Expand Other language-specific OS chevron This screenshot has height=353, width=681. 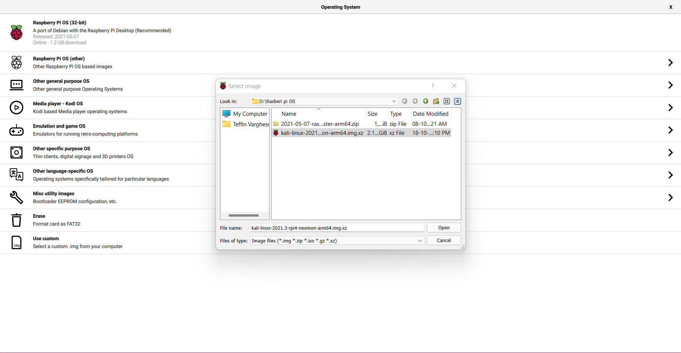coord(671,175)
